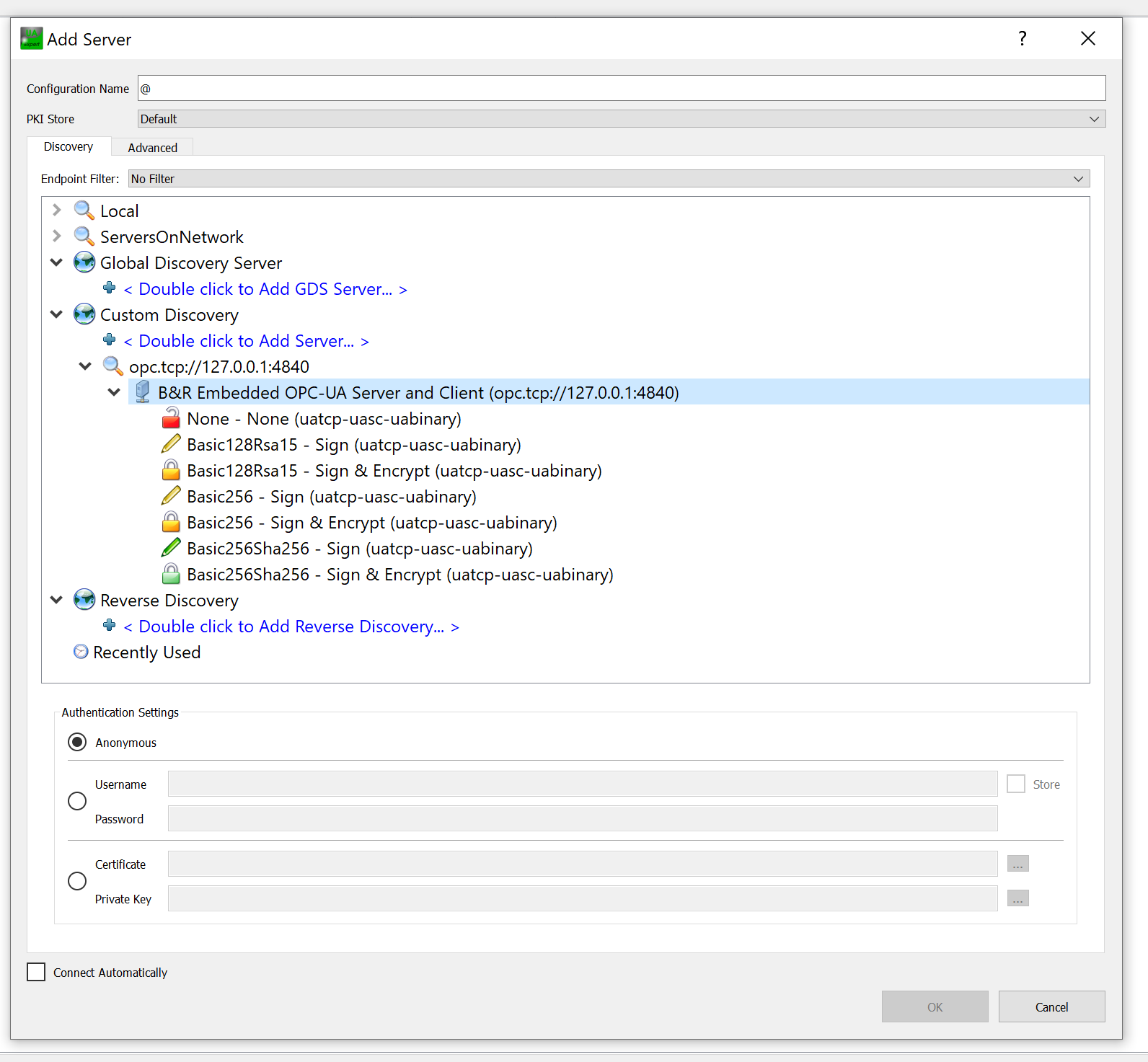Screen dimensions: 1148x1062
Task: Click the magnifier icon for opc.tcp://127.0.0.1:4840
Action: coord(113,366)
